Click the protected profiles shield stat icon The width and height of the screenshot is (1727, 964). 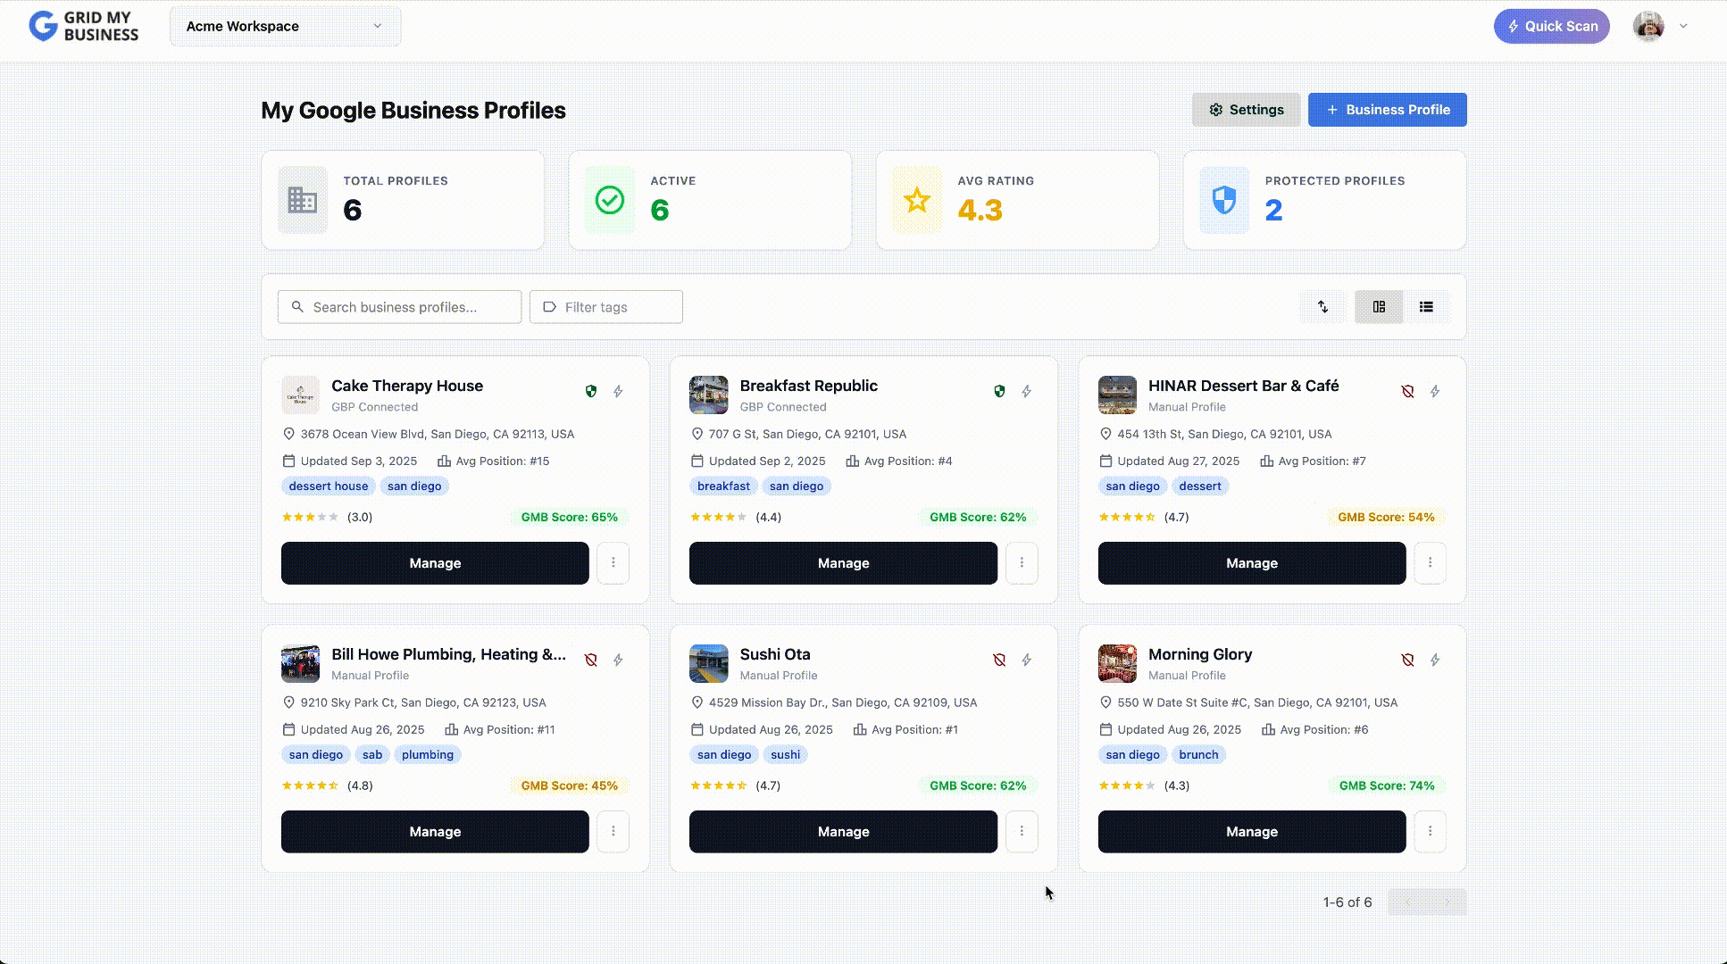pos(1223,200)
